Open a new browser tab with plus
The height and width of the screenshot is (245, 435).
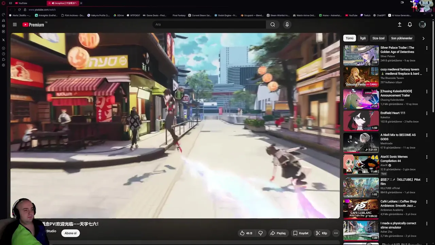[81, 3]
